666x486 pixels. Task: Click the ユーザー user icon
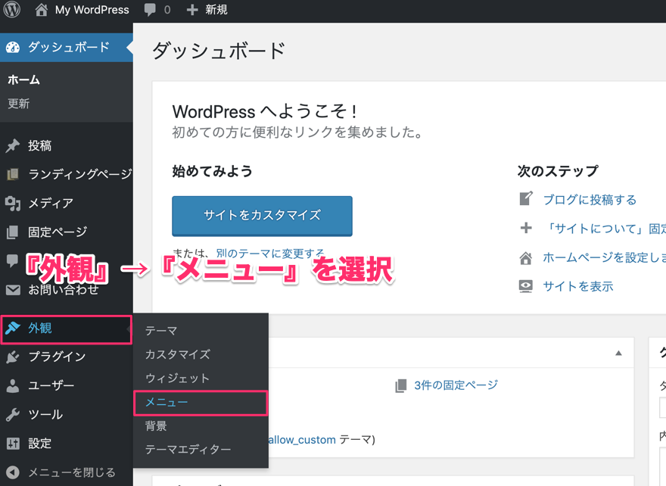pos(13,386)
